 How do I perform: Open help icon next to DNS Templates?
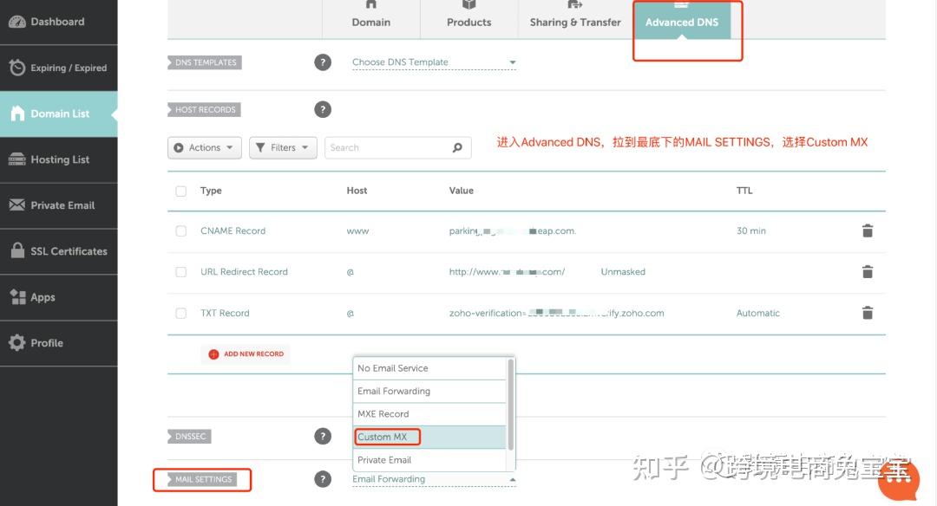323,62
